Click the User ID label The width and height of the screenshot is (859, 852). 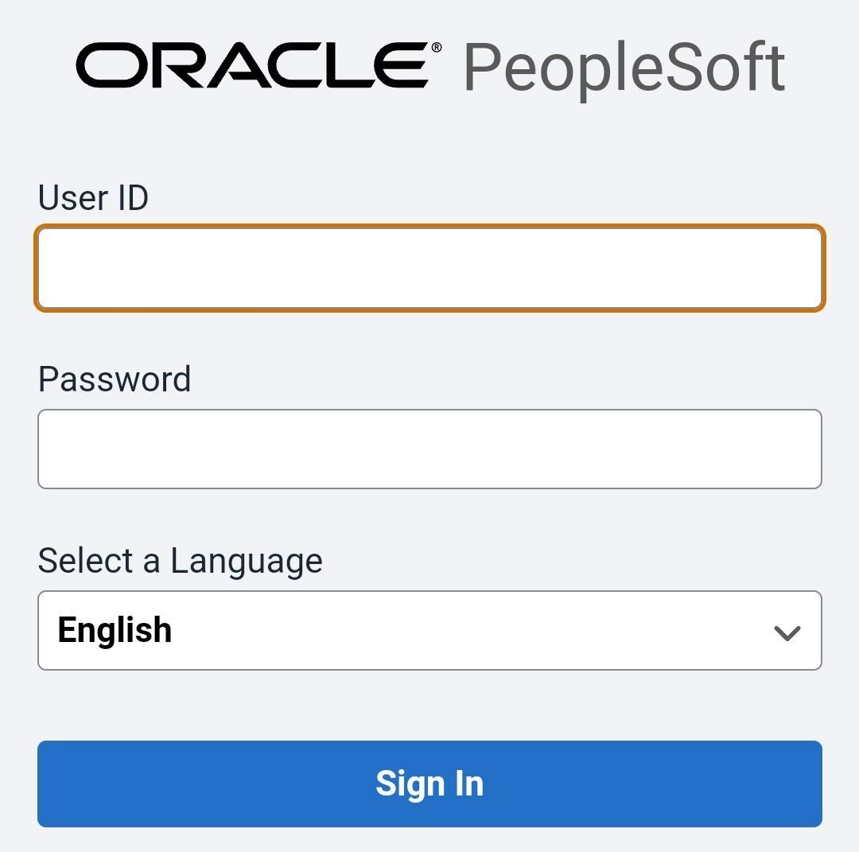(93, 198)
